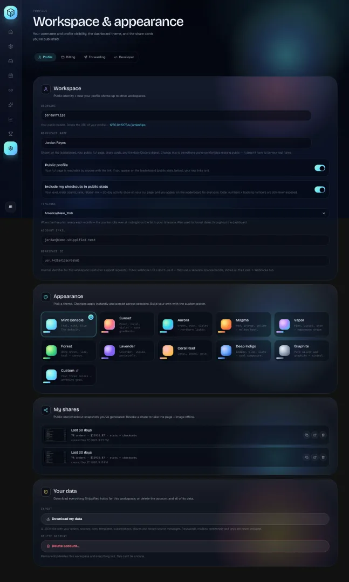Open the Home page from the sidebar

click(x=10, y=32)
